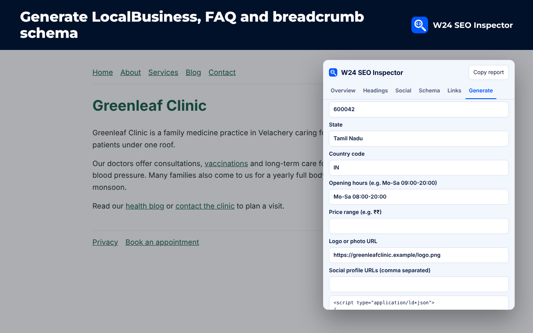Open the Services navigation link

163,72
